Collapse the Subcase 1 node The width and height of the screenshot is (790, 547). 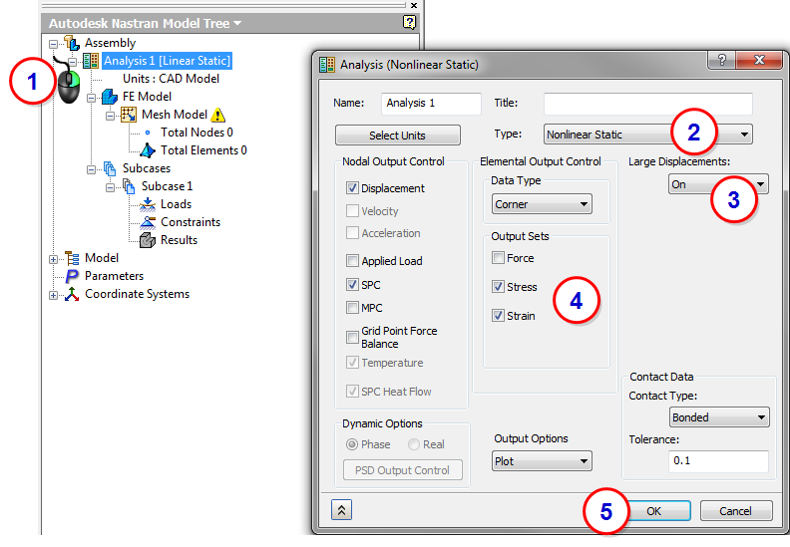(111, 187)
